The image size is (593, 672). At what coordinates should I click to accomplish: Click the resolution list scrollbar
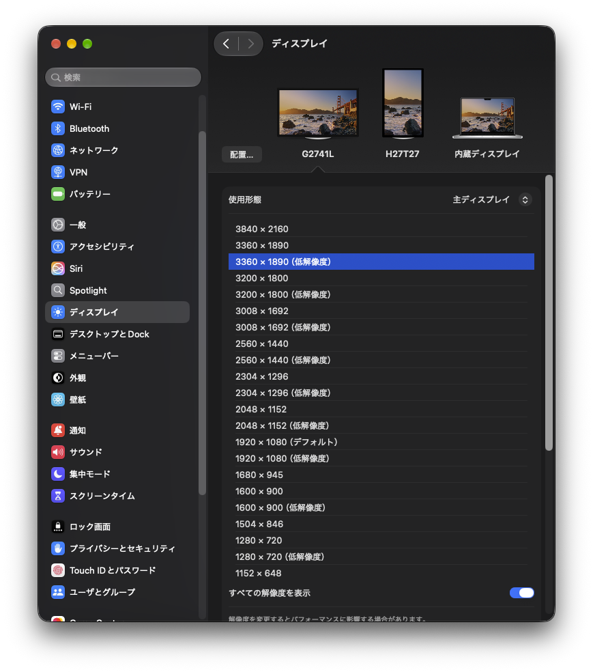point(549,313)
